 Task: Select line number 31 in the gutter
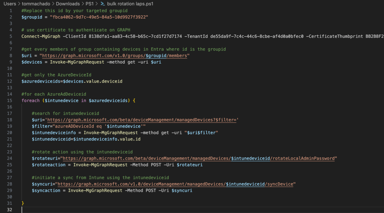(10, 203)
